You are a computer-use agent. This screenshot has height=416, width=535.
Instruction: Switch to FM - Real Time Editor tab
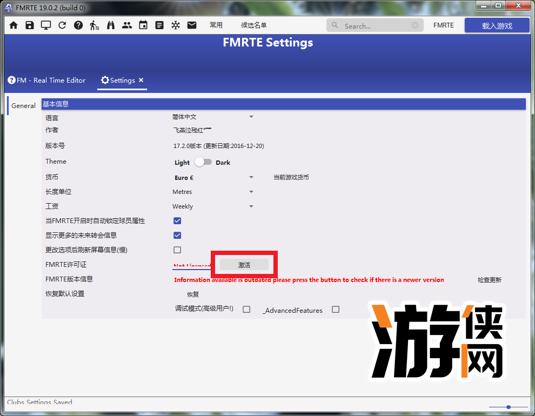(46, 80)
